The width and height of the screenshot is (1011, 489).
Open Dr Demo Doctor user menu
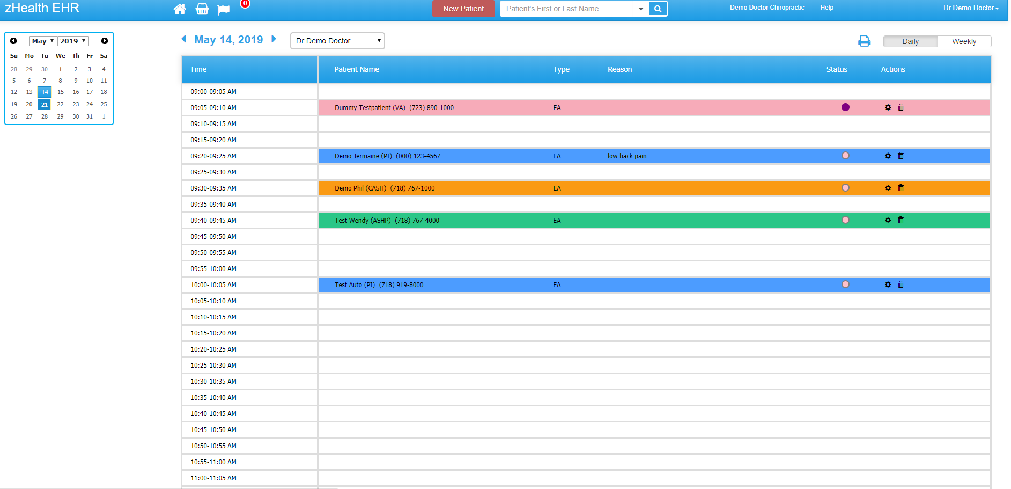971,8
